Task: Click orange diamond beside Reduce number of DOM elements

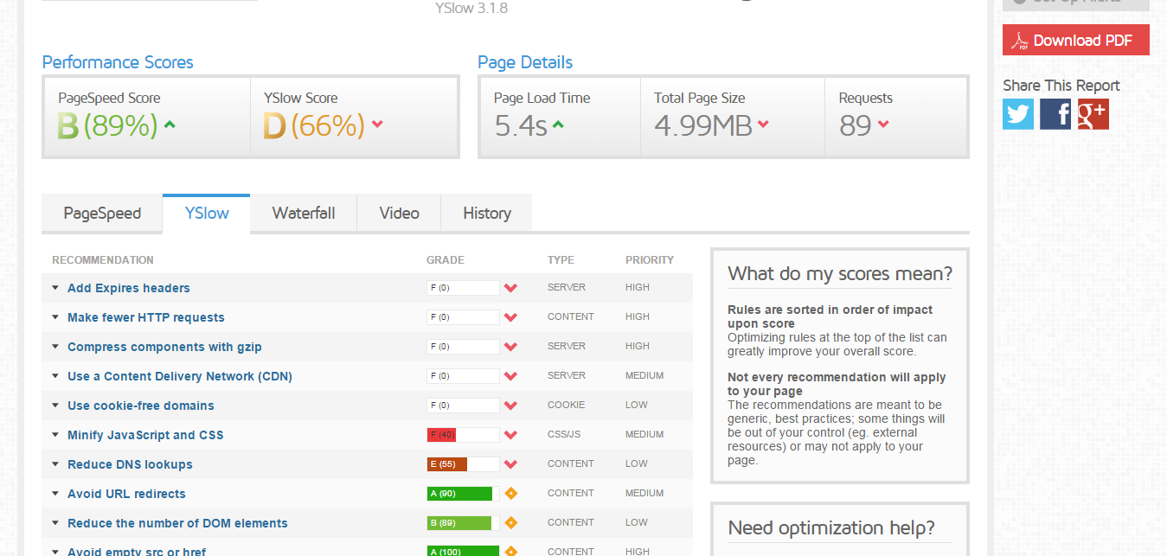Action: click(x=510, y=523)
